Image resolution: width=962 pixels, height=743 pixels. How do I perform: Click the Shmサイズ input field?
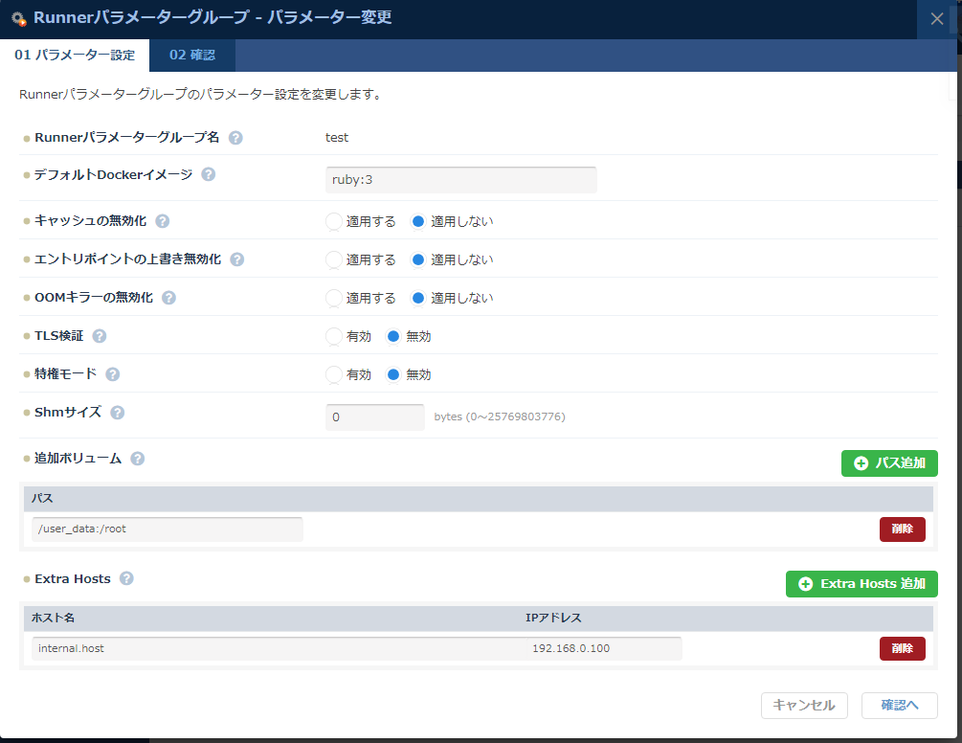coord(374,417)
